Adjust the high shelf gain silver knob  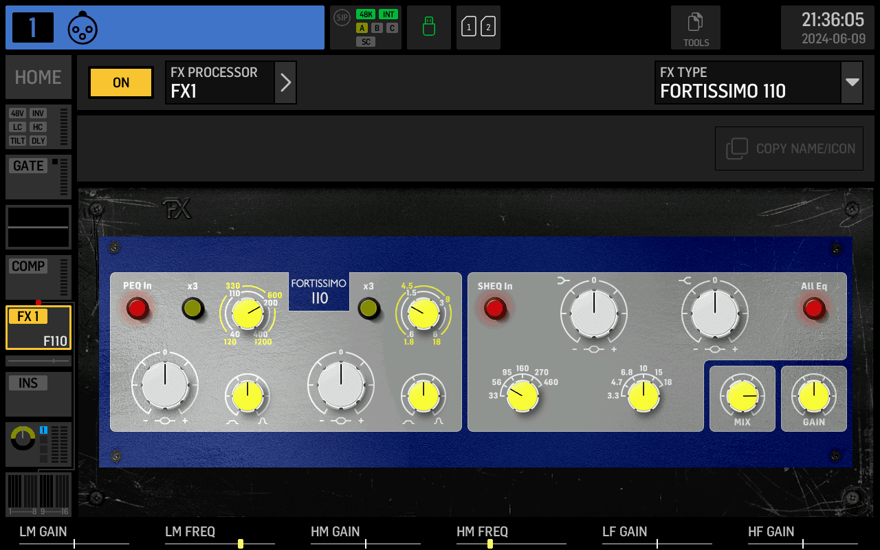(x=715, y=313)
